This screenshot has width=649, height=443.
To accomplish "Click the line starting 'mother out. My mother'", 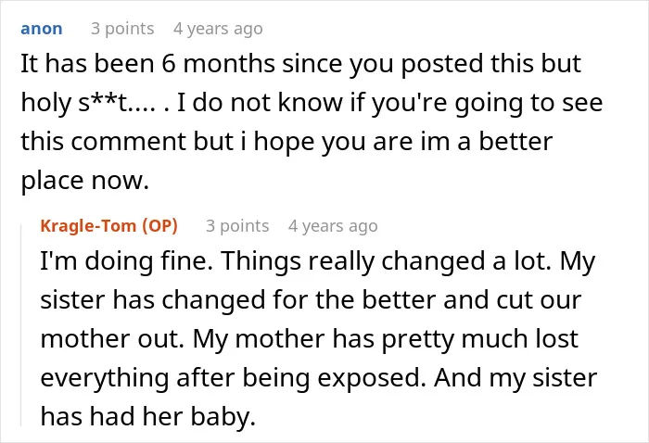I will [309, 339].
